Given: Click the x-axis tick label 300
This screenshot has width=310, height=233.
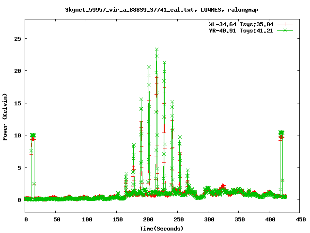Looking at the screenshot, I should 209,219.
